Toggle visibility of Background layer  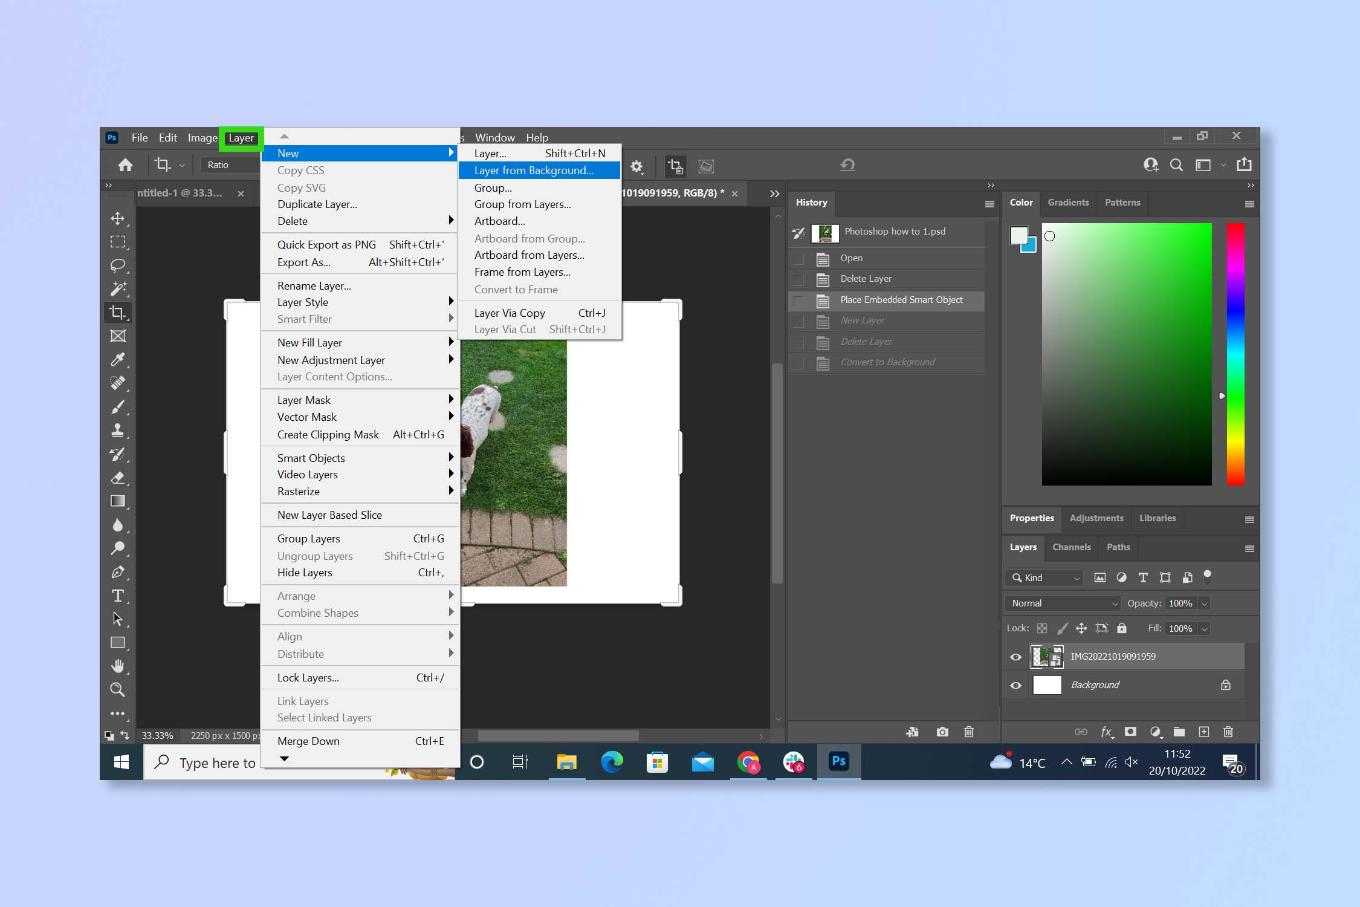tap(1016, 684)
